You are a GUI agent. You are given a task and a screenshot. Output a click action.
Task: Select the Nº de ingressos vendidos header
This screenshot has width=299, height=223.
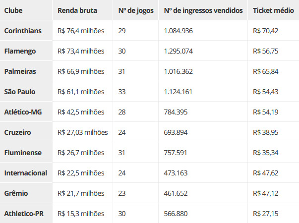203,10
